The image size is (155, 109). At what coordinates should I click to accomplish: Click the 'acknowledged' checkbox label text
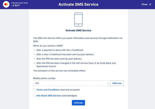pos(69,96)
